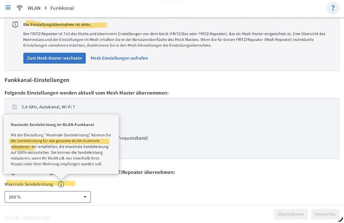Open the hamburger navigation menu

[x=8, y=7]
